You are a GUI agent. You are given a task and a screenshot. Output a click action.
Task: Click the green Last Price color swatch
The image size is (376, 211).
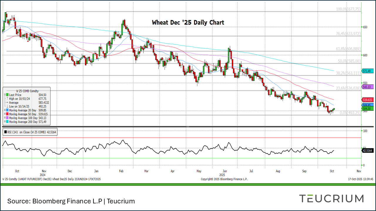coord(7,95)
